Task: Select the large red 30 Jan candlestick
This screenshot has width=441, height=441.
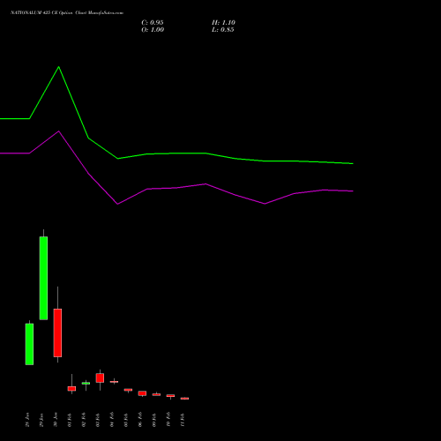Action: [57, 333]
